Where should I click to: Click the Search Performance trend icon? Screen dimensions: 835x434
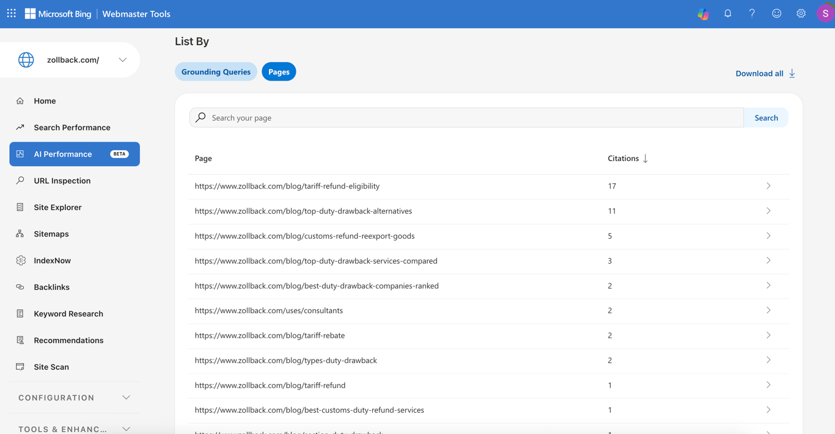20,128
